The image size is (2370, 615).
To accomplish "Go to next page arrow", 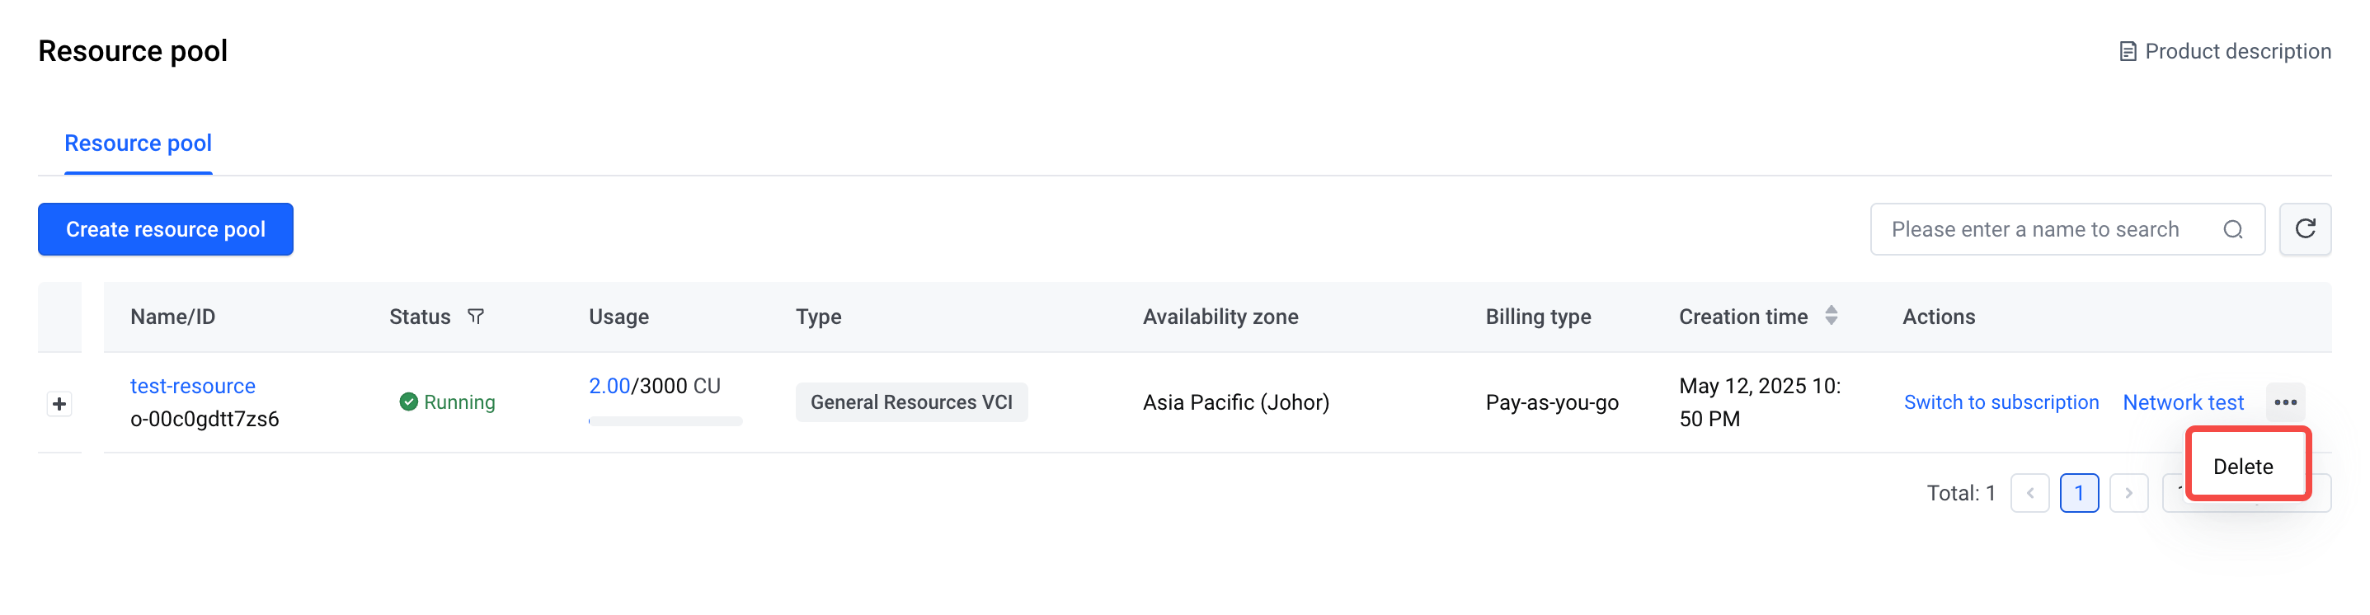I will pos(2128,493).
